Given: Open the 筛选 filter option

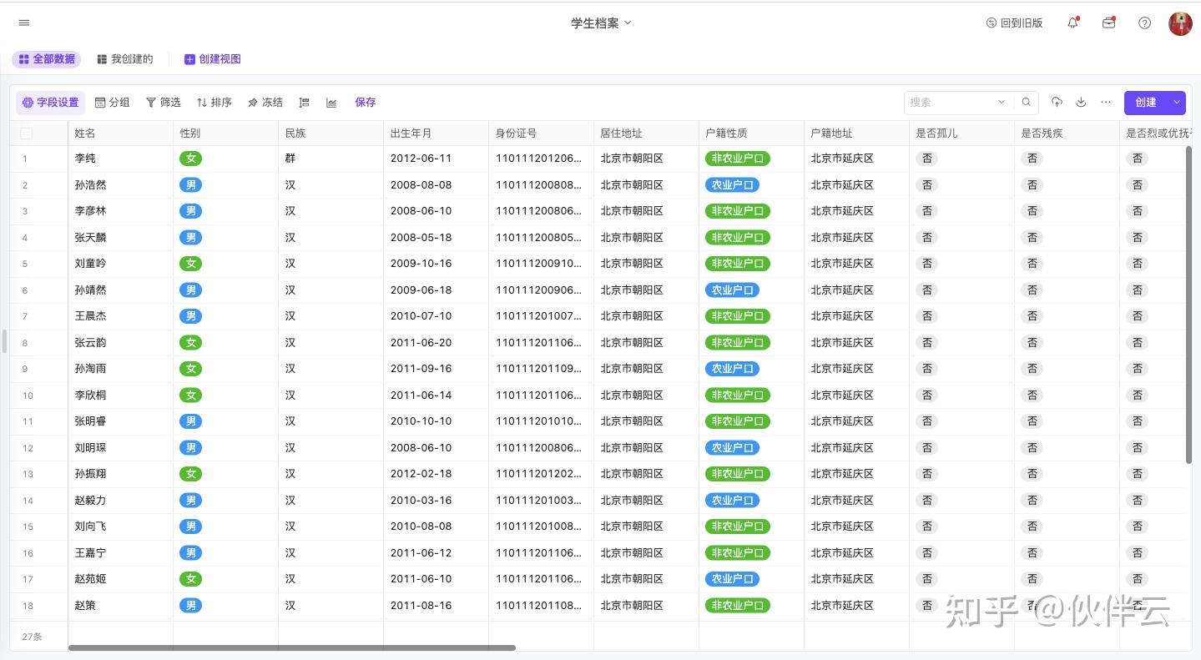Looking at the screenshot, I should pos(164,103).
